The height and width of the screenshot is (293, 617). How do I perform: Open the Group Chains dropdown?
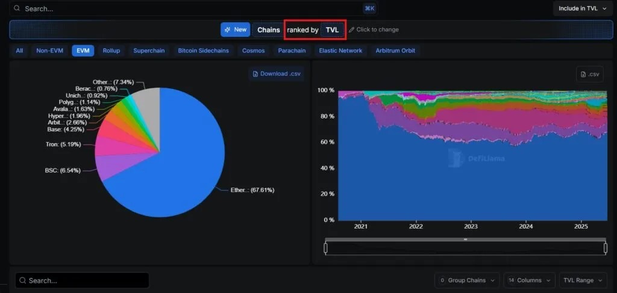point(467,280)
